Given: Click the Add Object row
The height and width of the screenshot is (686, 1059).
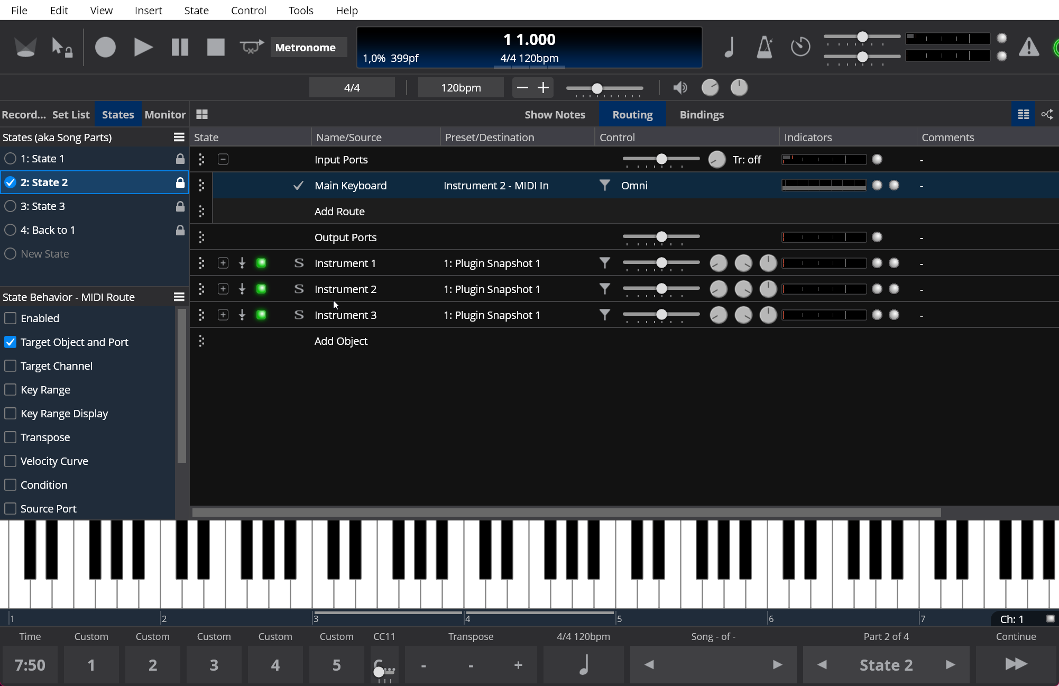Looking at the screenshot, I should click(341, 341).
